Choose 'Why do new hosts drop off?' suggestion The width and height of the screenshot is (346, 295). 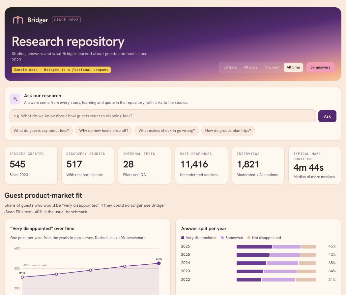coord(104,131)
